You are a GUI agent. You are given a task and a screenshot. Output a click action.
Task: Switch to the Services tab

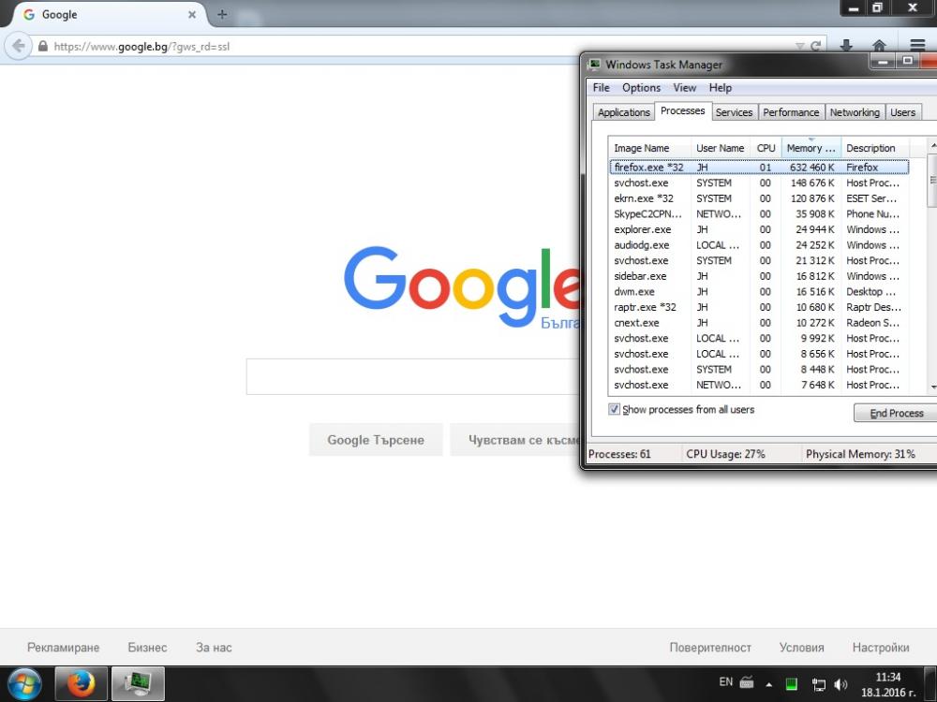tap(734, 112)
